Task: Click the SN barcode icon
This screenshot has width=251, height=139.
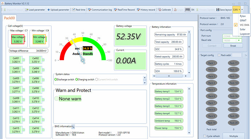Action: pos(188,9)
